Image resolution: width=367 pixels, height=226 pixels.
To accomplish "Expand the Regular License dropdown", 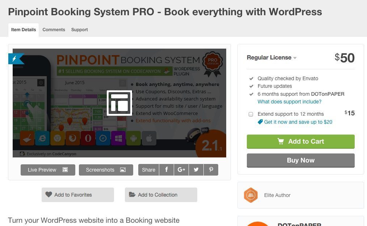I will coord(271,57).
